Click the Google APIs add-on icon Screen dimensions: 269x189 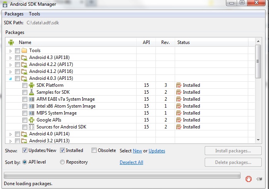tap(32, 120)
